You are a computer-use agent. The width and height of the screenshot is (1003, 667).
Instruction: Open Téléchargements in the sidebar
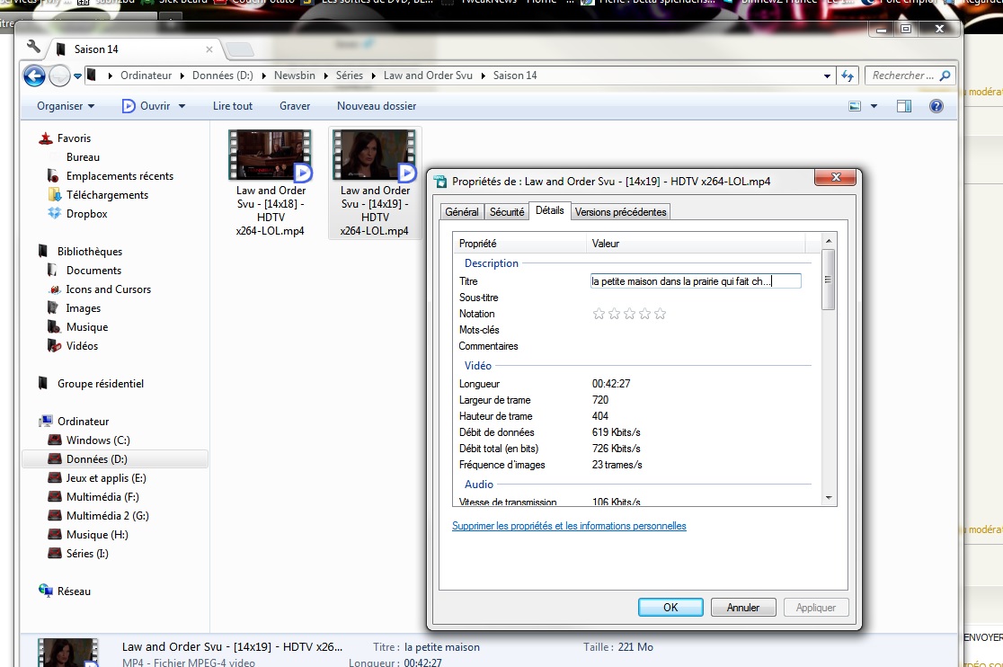tap(107, 195)
